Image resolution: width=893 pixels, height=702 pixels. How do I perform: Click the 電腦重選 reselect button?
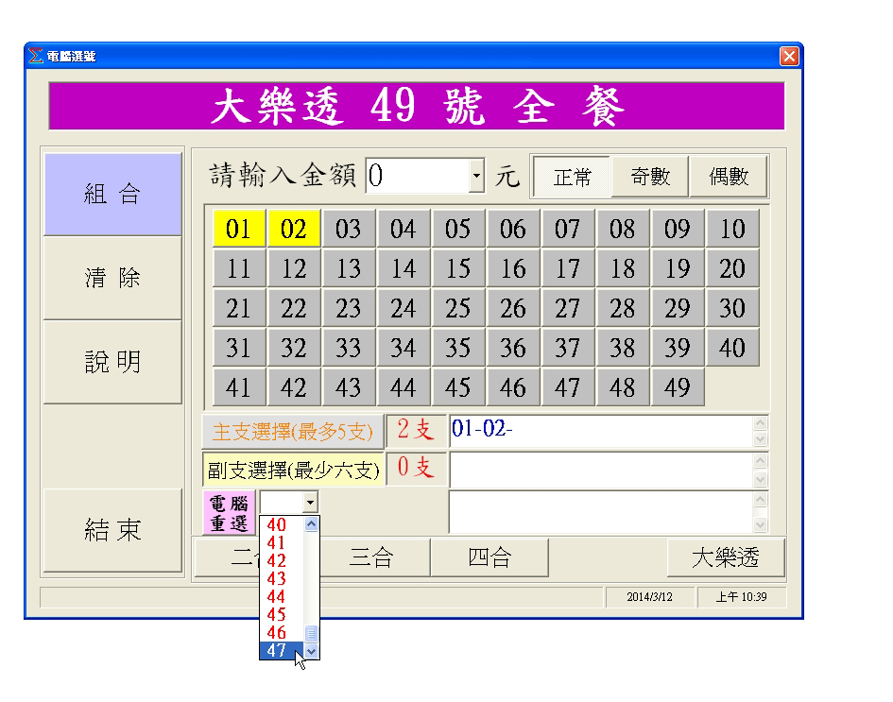tap(229, 512)
